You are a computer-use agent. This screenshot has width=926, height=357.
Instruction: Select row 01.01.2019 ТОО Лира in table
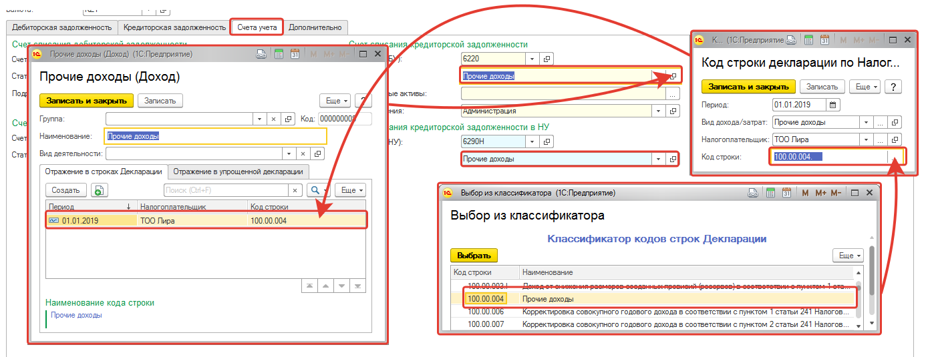coord(206,220)
